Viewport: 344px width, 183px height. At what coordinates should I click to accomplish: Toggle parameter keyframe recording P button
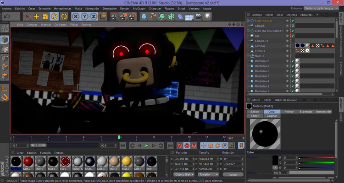tap(225, 145)
